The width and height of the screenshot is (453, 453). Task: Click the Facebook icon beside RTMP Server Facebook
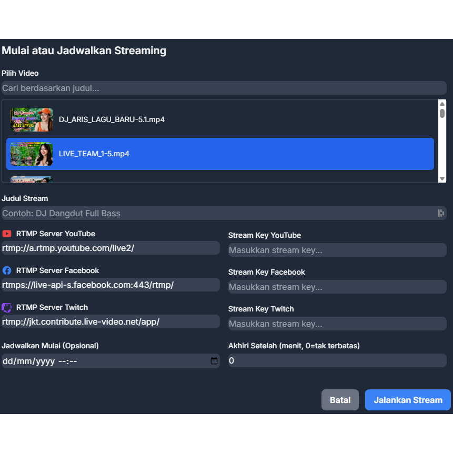[x=6, y=270]
